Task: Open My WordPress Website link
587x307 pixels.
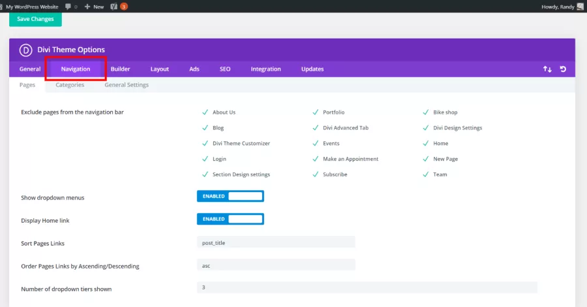Action: coord(32,7)
